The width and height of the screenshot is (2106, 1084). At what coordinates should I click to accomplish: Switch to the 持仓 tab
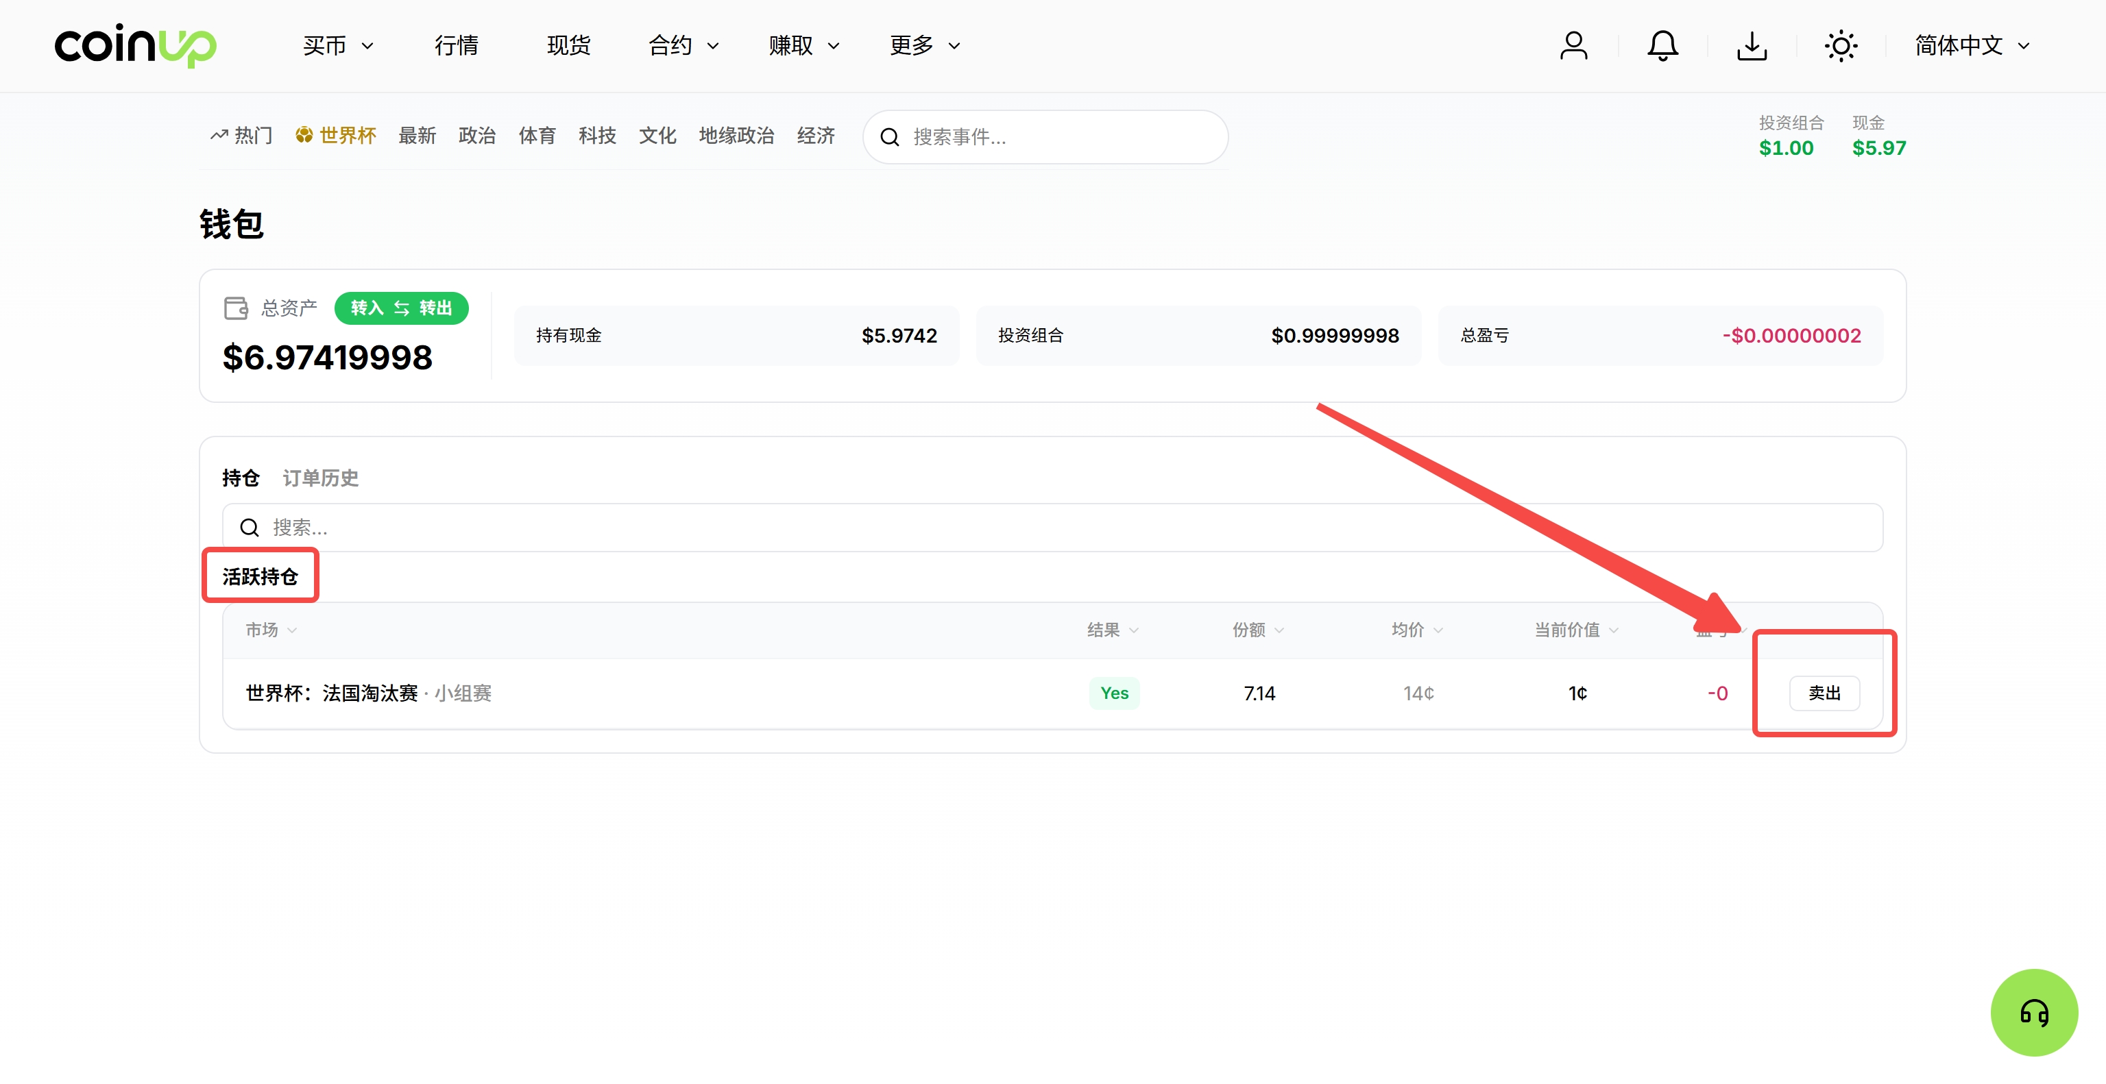[x=241, y=478]
